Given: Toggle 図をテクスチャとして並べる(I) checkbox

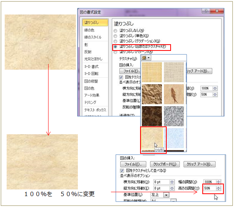Looking at the screenshot, I should pyautogui.click(x=122, y=171).
